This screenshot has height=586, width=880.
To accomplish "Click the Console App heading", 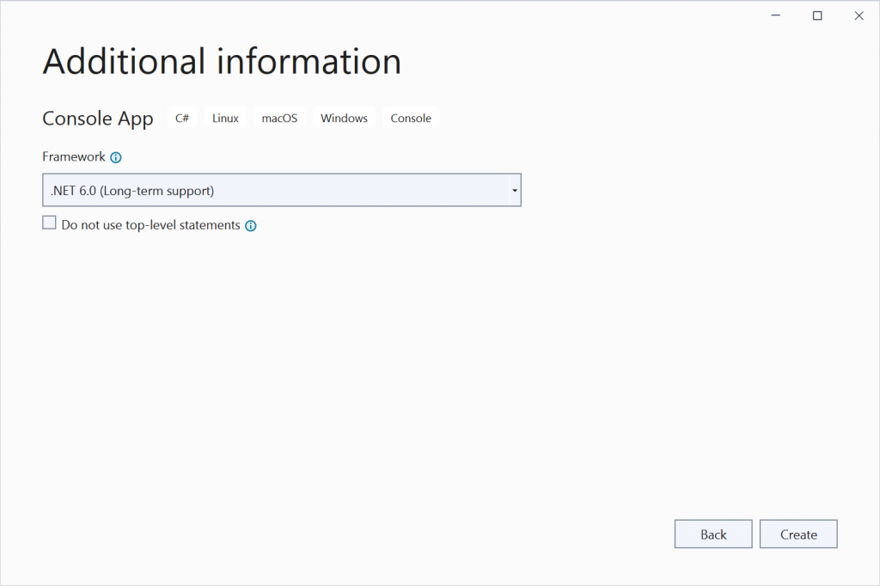I will coord(98,119).
